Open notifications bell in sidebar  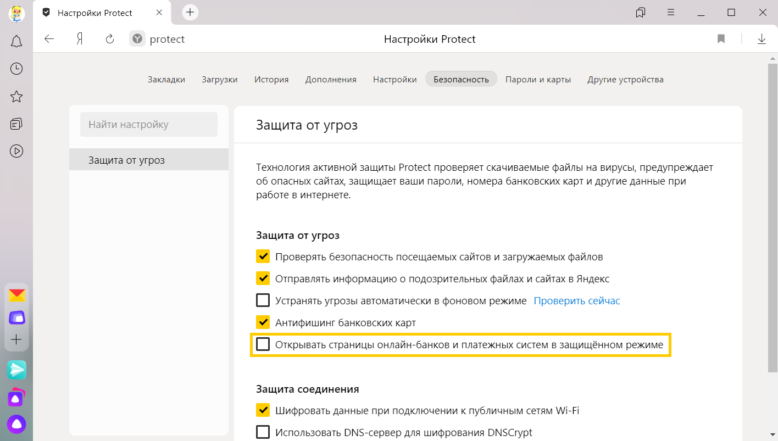(x=16, y=41)
